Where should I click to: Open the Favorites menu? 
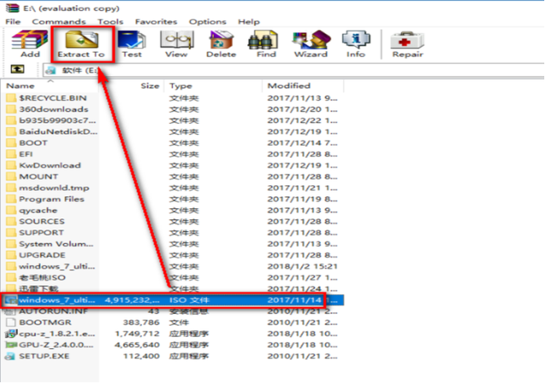[156, 21]
